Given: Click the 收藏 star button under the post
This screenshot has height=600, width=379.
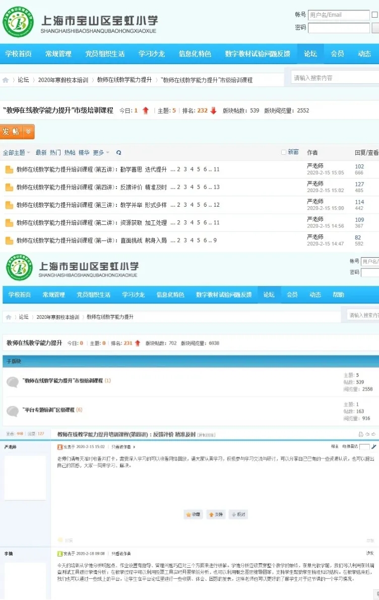Looking at the screenshot, I should pos(194,514).
